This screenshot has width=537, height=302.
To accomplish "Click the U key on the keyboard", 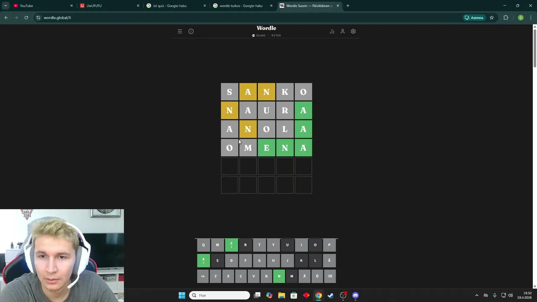I will tap(287, 245).
